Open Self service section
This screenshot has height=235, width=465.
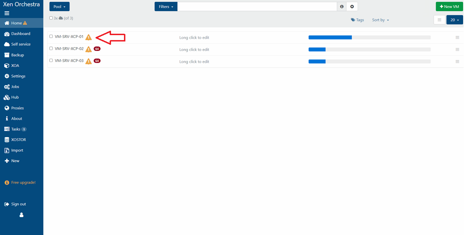coord(22,44)
